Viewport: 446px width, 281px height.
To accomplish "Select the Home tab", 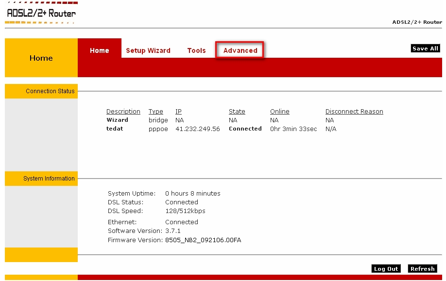I will [x=99, y=50].
